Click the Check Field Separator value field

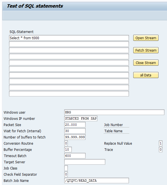click(66, 174)
